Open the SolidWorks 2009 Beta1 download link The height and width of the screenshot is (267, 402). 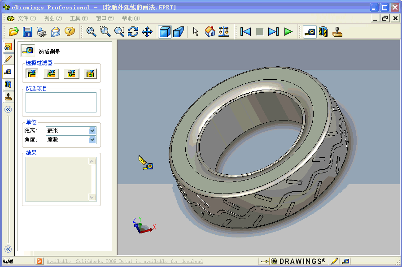coord(125,261)
